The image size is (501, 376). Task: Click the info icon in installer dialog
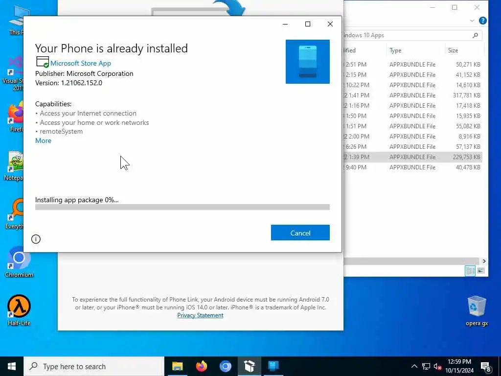pyautogui.click(x=36, y=239)
